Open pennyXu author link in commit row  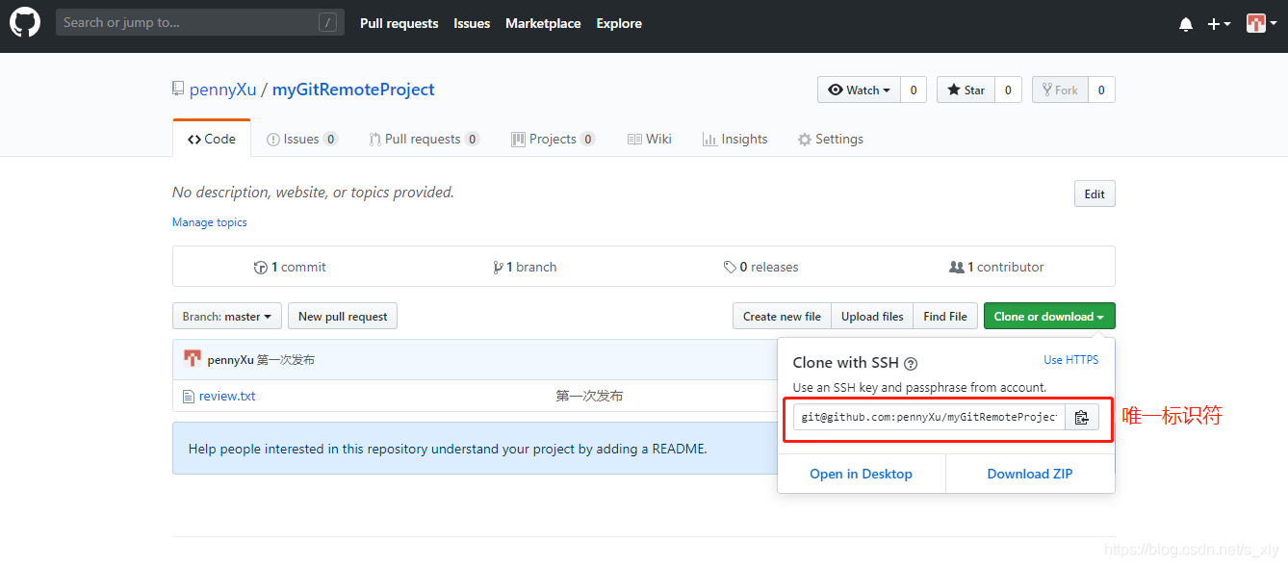(x=230, y=360)
